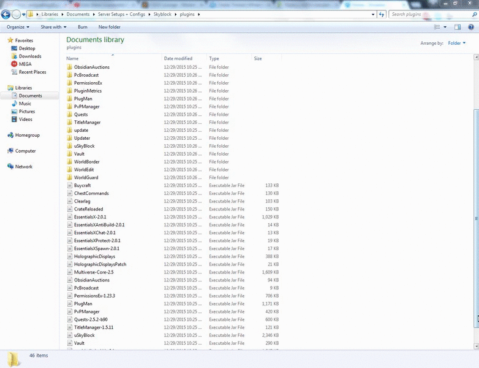The width and height of the screenshot is (479, 368).
Task: Open the Organize menu
Action: point(18,27)
